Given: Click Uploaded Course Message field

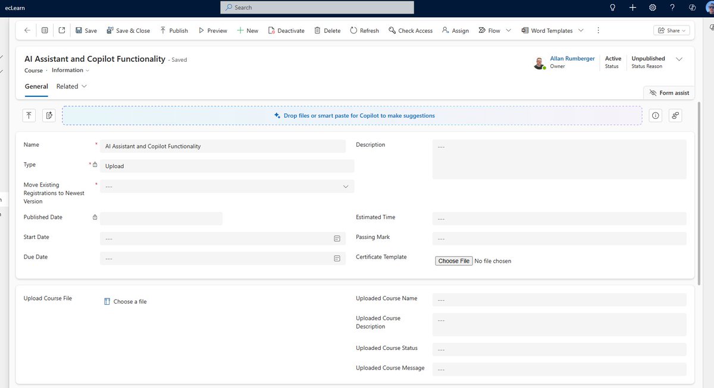Looking at the screenshot, I should [559, 369].
